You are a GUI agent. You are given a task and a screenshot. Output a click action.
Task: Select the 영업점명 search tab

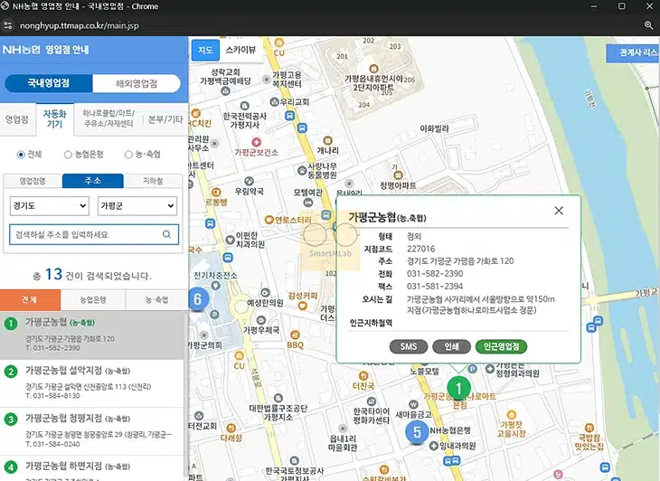[33, 181]
